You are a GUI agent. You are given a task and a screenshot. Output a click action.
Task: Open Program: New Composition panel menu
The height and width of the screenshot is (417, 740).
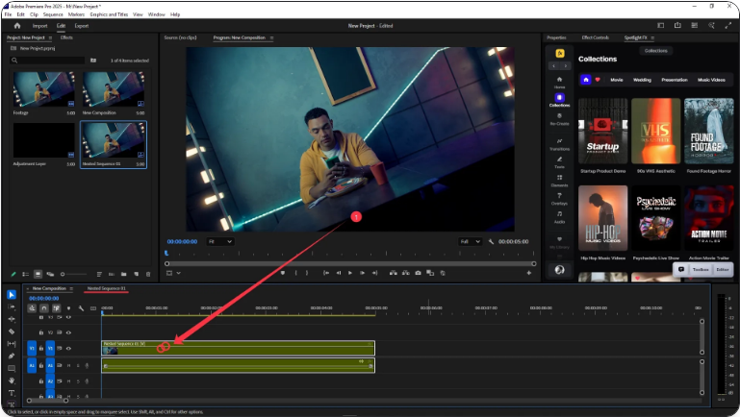tap(271, 37)
